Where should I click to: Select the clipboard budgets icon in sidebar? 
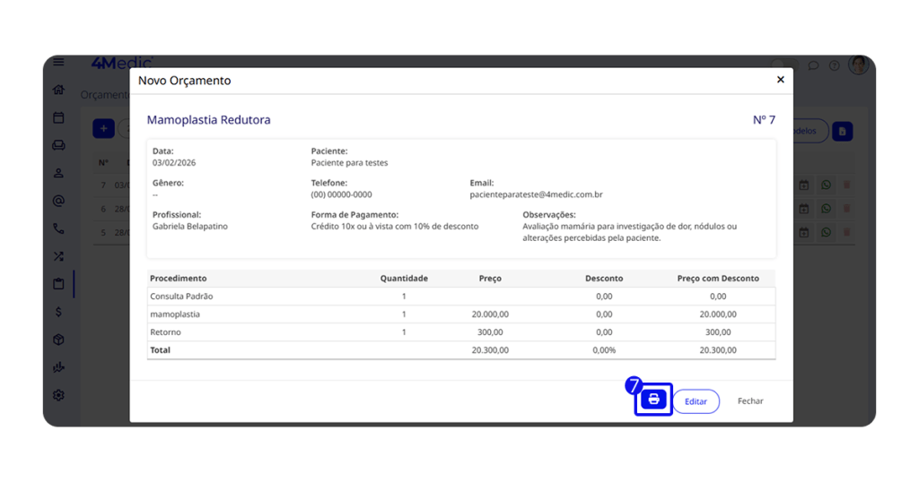coord(58,284)
